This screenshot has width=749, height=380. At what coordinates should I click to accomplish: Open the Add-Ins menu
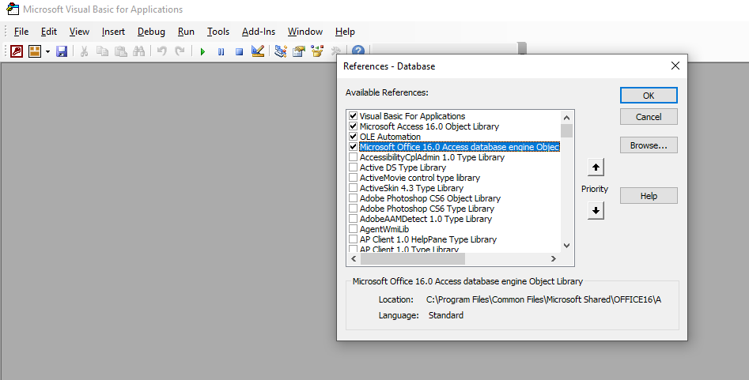[x=259, y=32]
